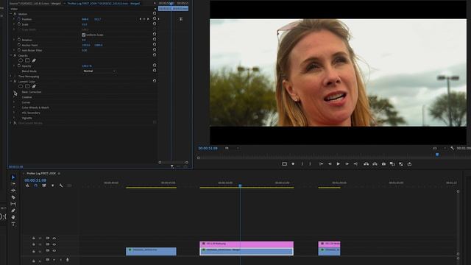
Task: Click the Lift button
Action: (x=366, y=164)
